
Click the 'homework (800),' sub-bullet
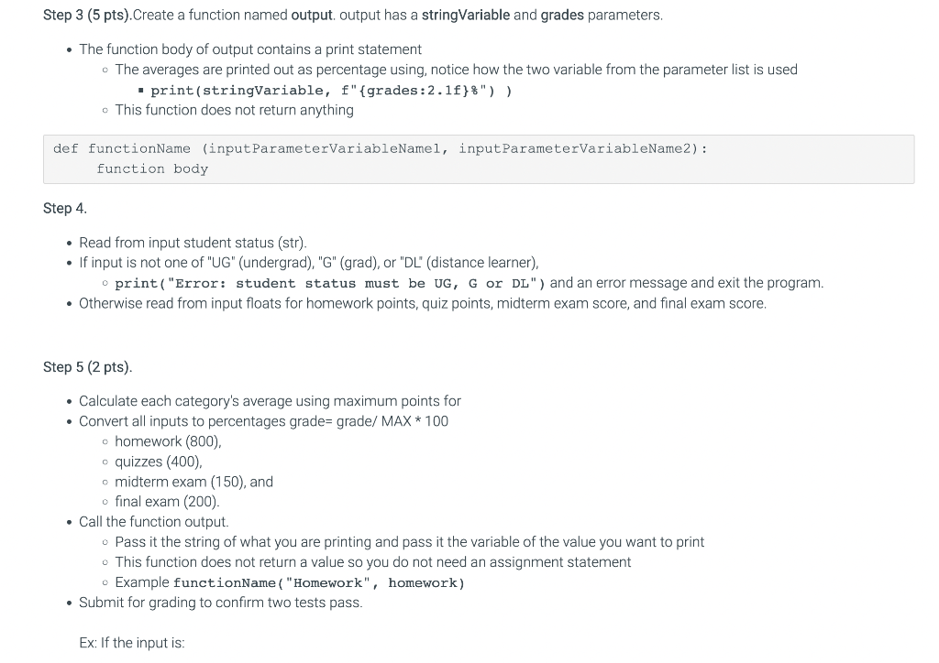click(169, 441)
